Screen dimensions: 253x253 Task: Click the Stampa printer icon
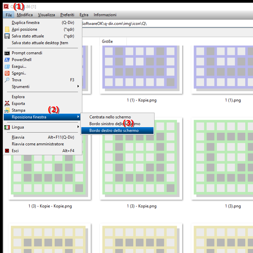coord(7,110)
